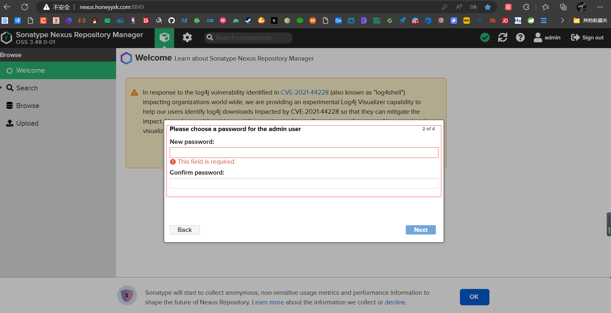The width and height of the screenshot is (611, 313).
Task: Reload the page with browser refresh
Action: click(25, 7)
